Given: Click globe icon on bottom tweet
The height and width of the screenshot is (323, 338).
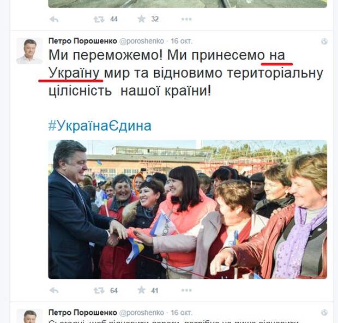Looking at the screenshot, I should pos(324,313).
